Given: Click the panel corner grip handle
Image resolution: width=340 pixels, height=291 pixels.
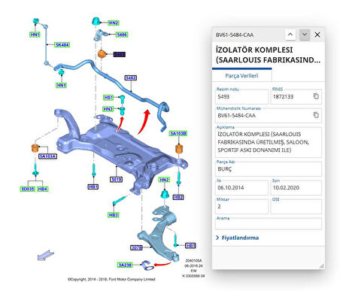Looking at the screenshot, I should 322,266.
